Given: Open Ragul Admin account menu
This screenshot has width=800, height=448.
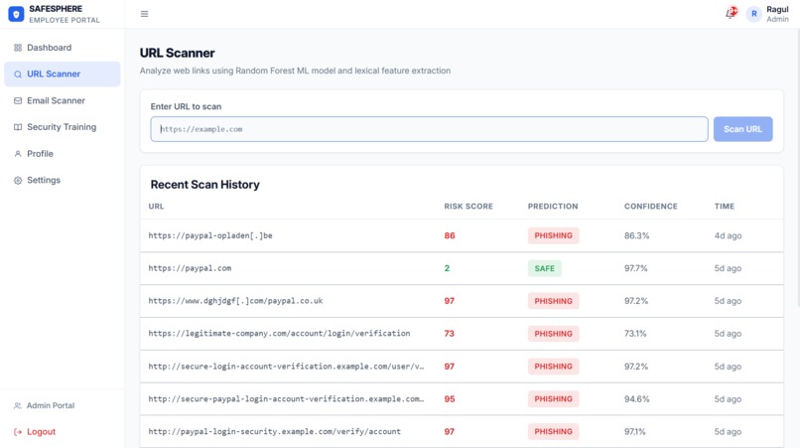Looking at the screenshot, I should click(x=767, y=14).
